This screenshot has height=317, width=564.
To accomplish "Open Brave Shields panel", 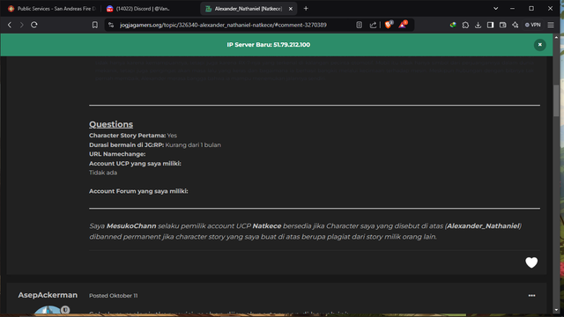I will coord(389,25).
